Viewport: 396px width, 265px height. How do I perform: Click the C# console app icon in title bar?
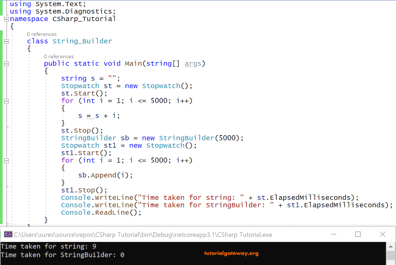(9, 234)
